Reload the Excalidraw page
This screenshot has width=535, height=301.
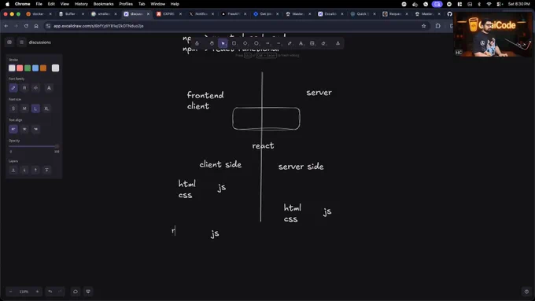point(26,26)
